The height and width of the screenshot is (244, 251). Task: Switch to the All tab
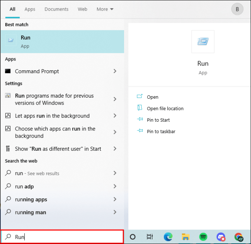(12, 9)
